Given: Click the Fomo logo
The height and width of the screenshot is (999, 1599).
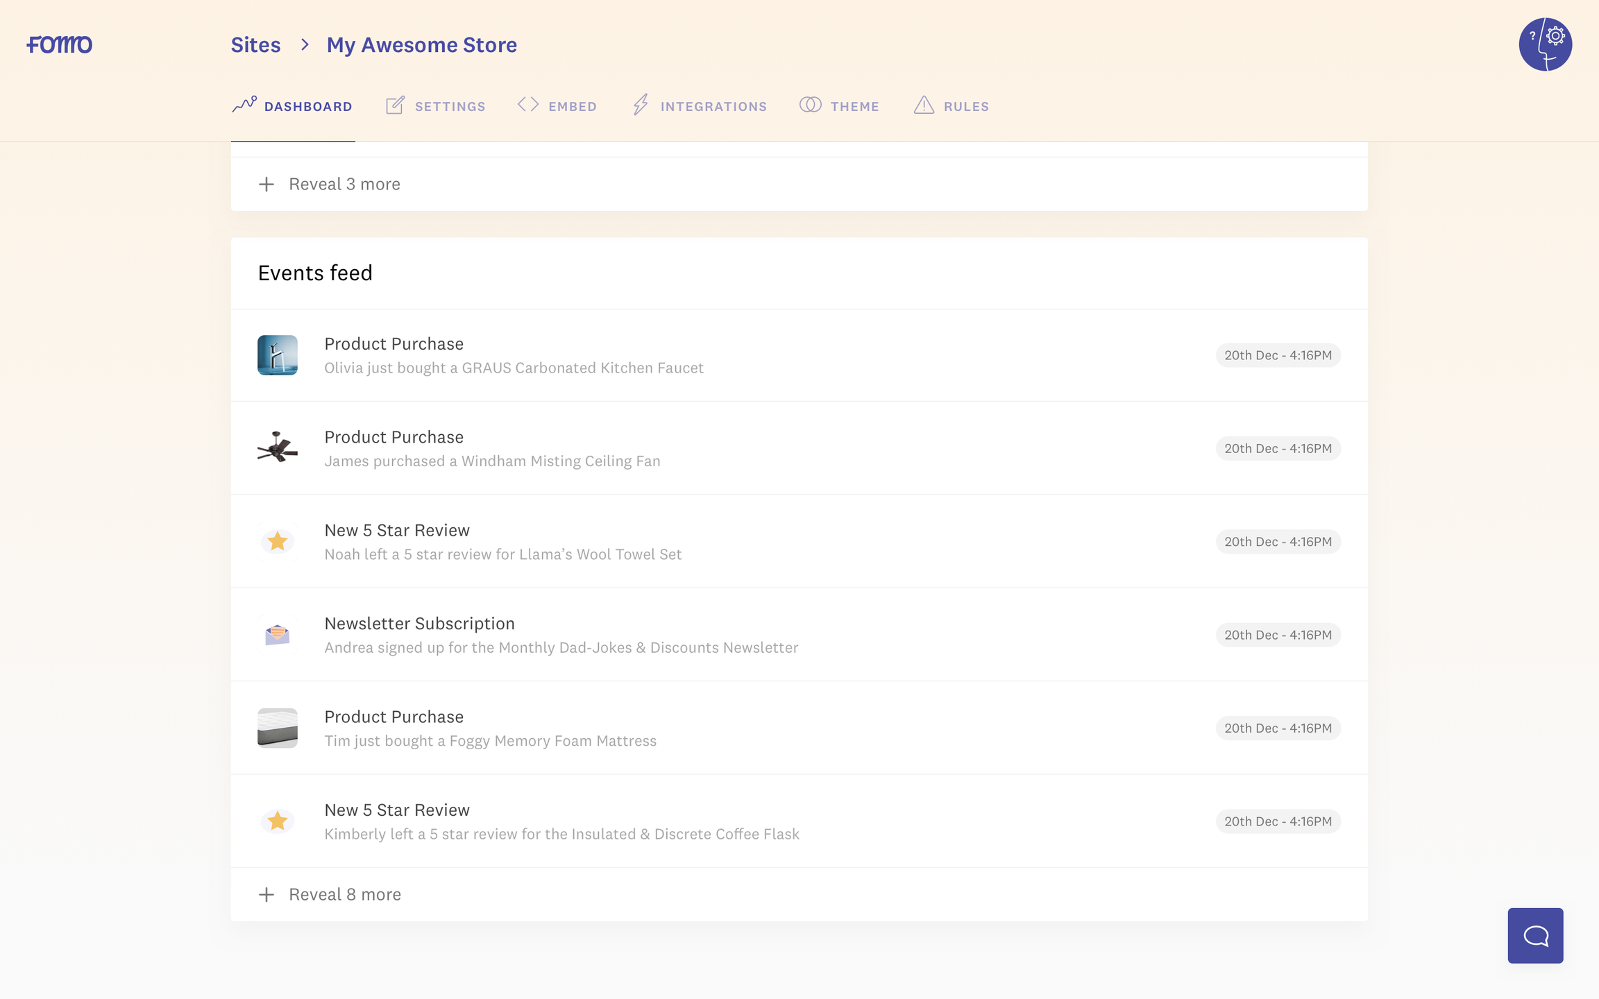Looking at the screenshot, I should tap(60, 44).
